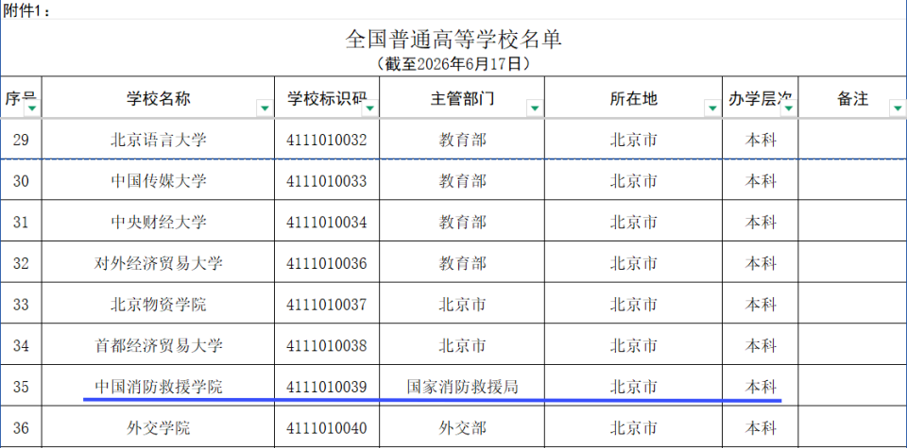
Task: Open the 主管部门 column filter dropdown
Action: pyautogui.click(x=535, y=108)
